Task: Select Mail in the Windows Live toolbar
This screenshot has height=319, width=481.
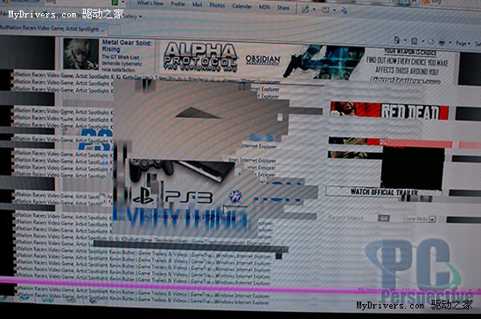Action: tap(198, 4)
